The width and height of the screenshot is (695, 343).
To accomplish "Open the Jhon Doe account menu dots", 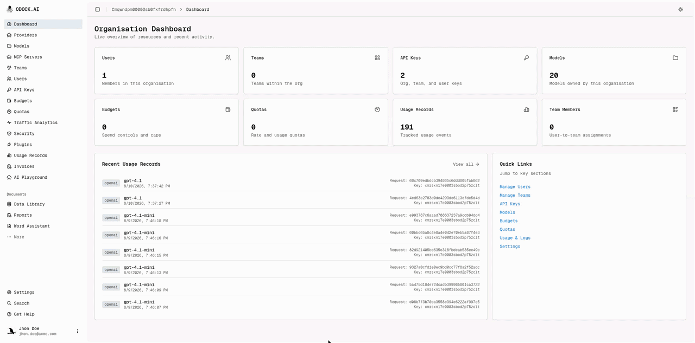I will pyautogui.click(x=77, y=331).
